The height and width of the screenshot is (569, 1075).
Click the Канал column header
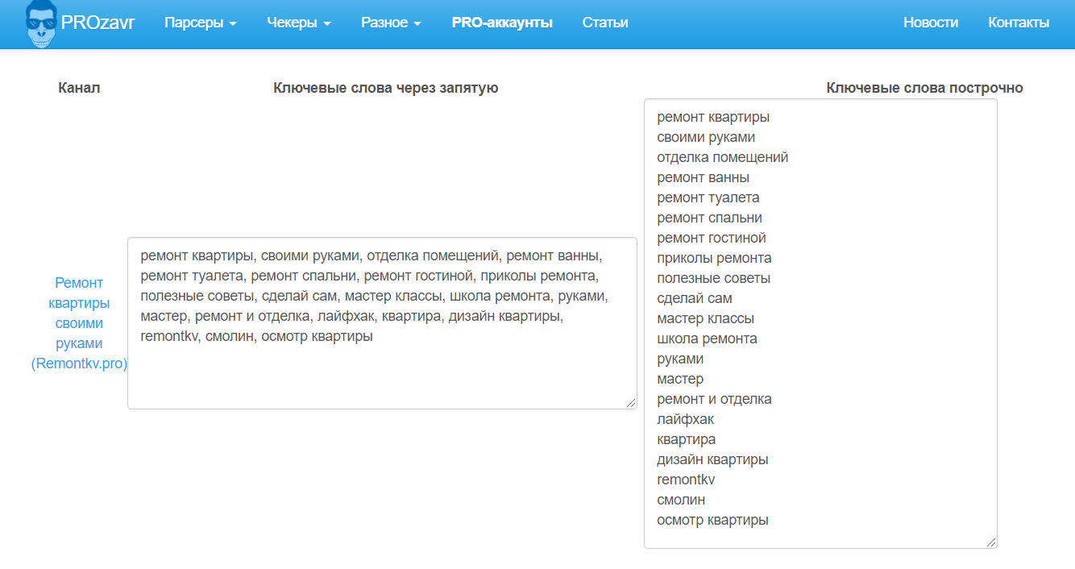[x=79, y=88]
